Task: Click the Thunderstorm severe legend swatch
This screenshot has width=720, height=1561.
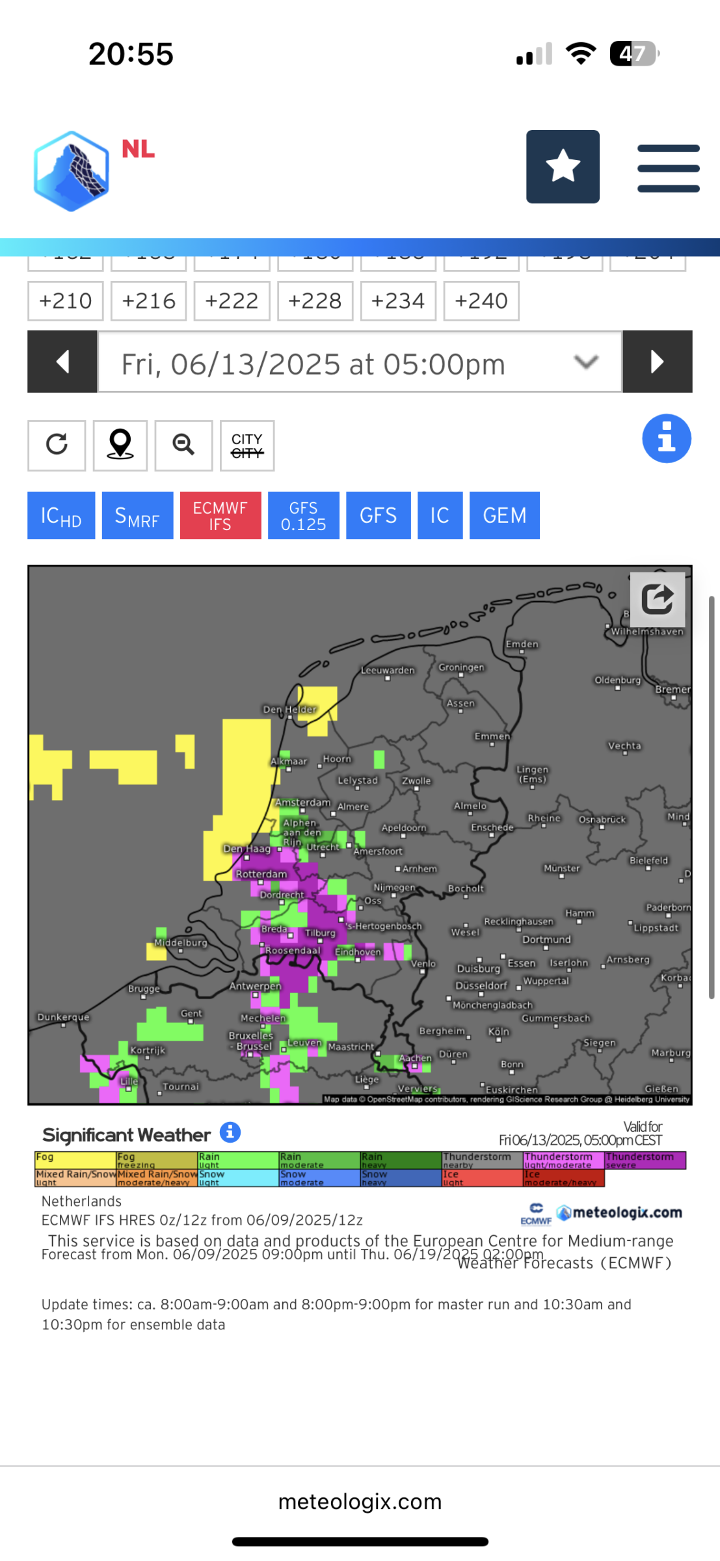Action: [645, 1160]
